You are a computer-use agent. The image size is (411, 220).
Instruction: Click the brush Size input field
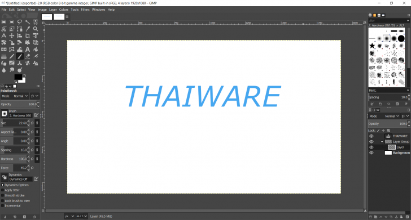(15, 123)
